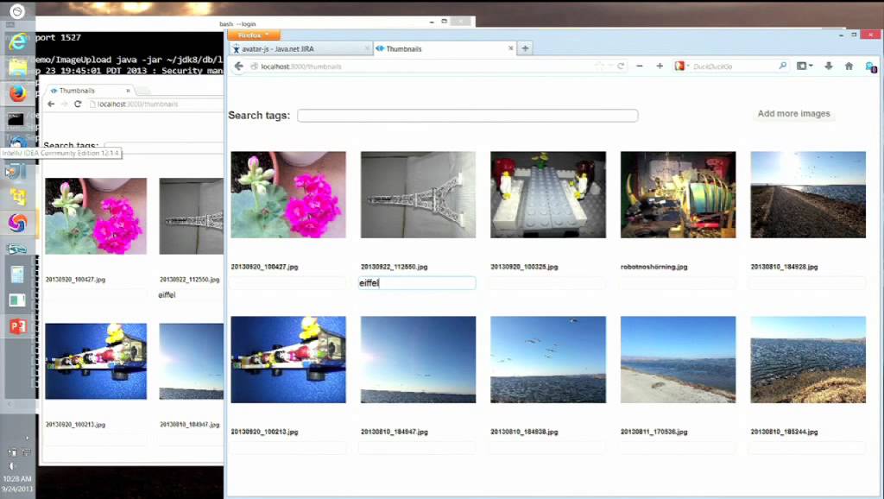Launch PowerPoint from the taskbar
Image resolution: width=884 pixels, height=499 pixels.
tap(17, 325)
